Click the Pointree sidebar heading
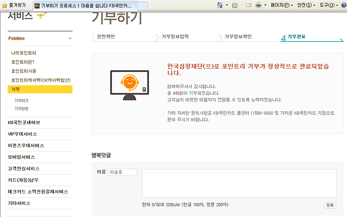The width and height of the screenshot is (347, 217). pos(16,38)
